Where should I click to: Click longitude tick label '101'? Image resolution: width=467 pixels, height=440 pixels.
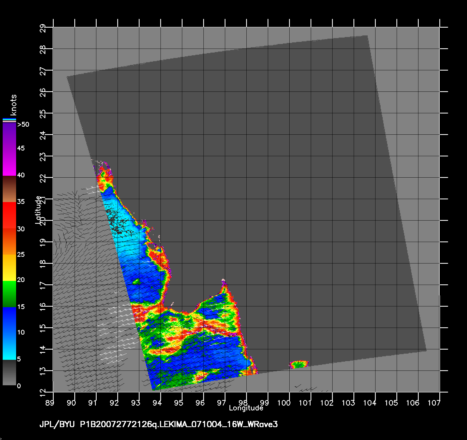tap(305, 403)
